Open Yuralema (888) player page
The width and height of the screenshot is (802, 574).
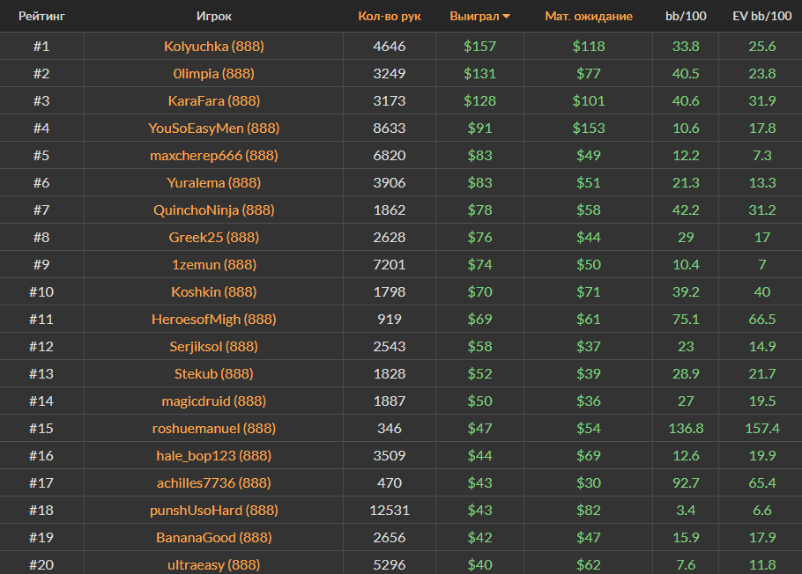click(213, 183)
